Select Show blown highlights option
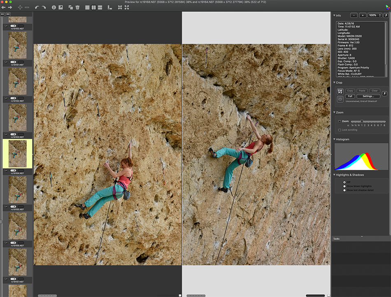Image resolution: width=391 pixels, height=297 pixels. click(344, 186)
